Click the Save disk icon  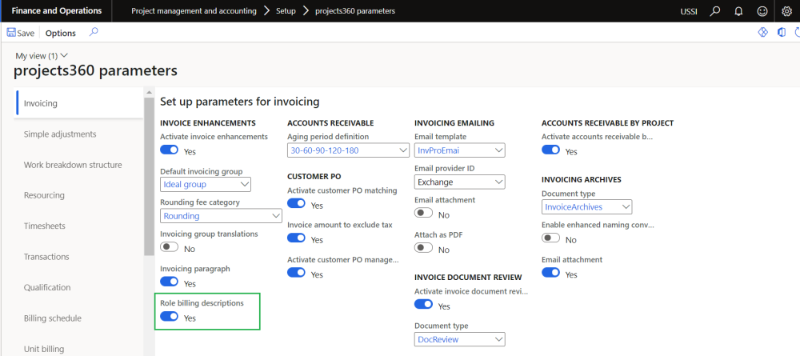click(x=11, y=33)
